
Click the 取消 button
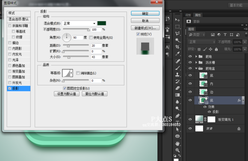tap(145, 20)
